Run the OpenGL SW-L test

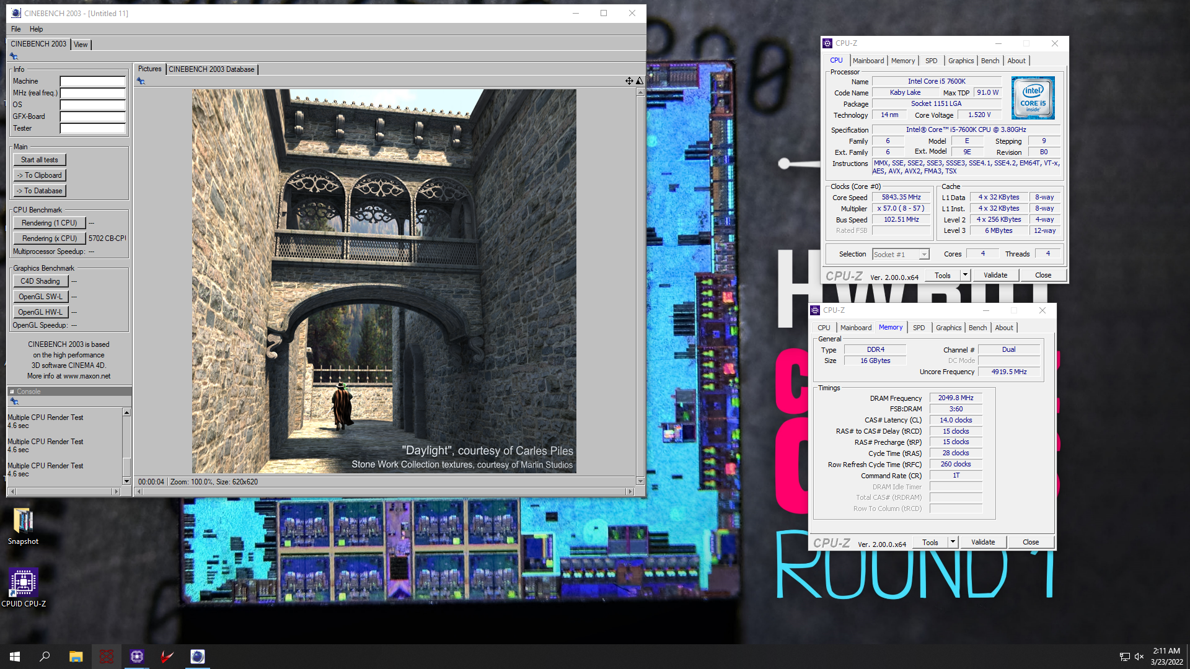click(40, 297)
